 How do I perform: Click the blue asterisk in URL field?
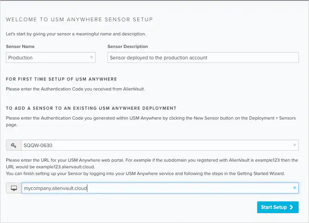294,188
